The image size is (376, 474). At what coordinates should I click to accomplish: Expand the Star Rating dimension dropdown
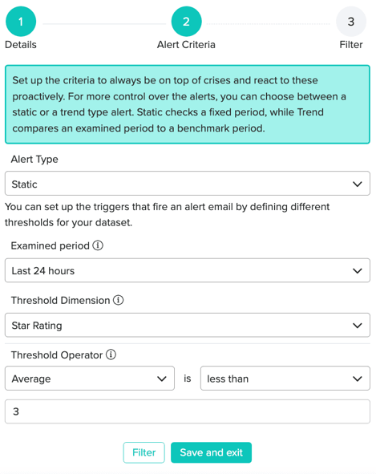tap(188, 326)
